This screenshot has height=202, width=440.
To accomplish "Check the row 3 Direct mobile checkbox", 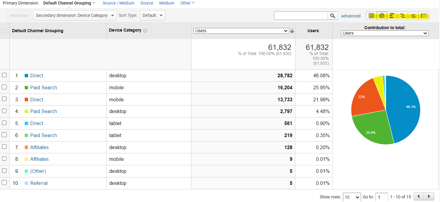I will click(x=5, y=99).
